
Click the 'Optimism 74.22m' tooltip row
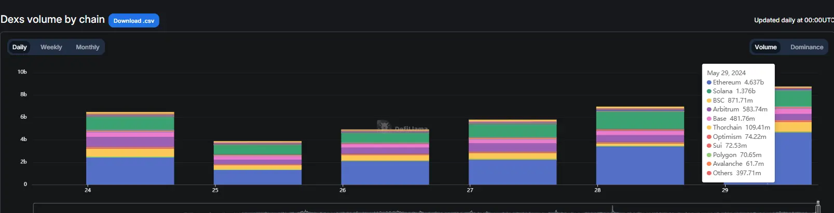coord(736,137)
